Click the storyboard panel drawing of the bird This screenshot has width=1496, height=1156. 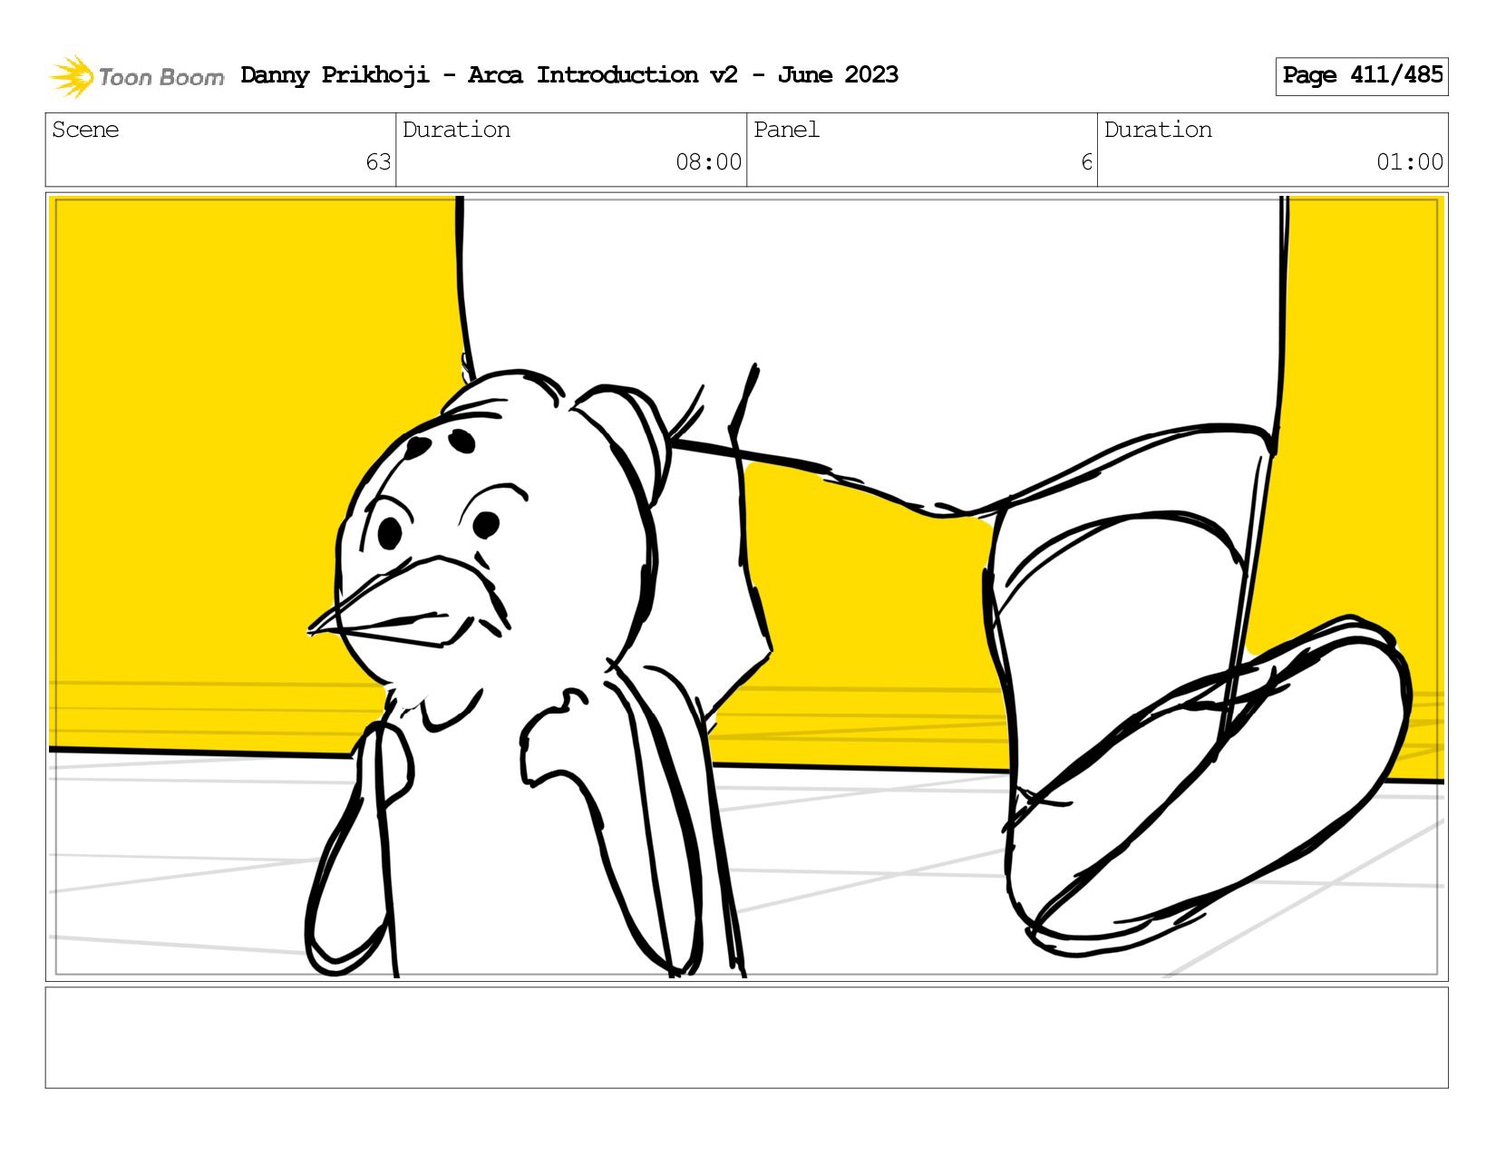(x=746, y=587)
